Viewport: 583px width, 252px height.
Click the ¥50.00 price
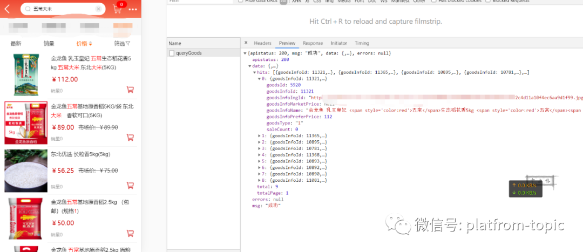pos(63,223)
